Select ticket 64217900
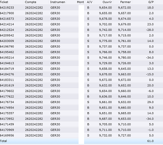 point(7,13)
